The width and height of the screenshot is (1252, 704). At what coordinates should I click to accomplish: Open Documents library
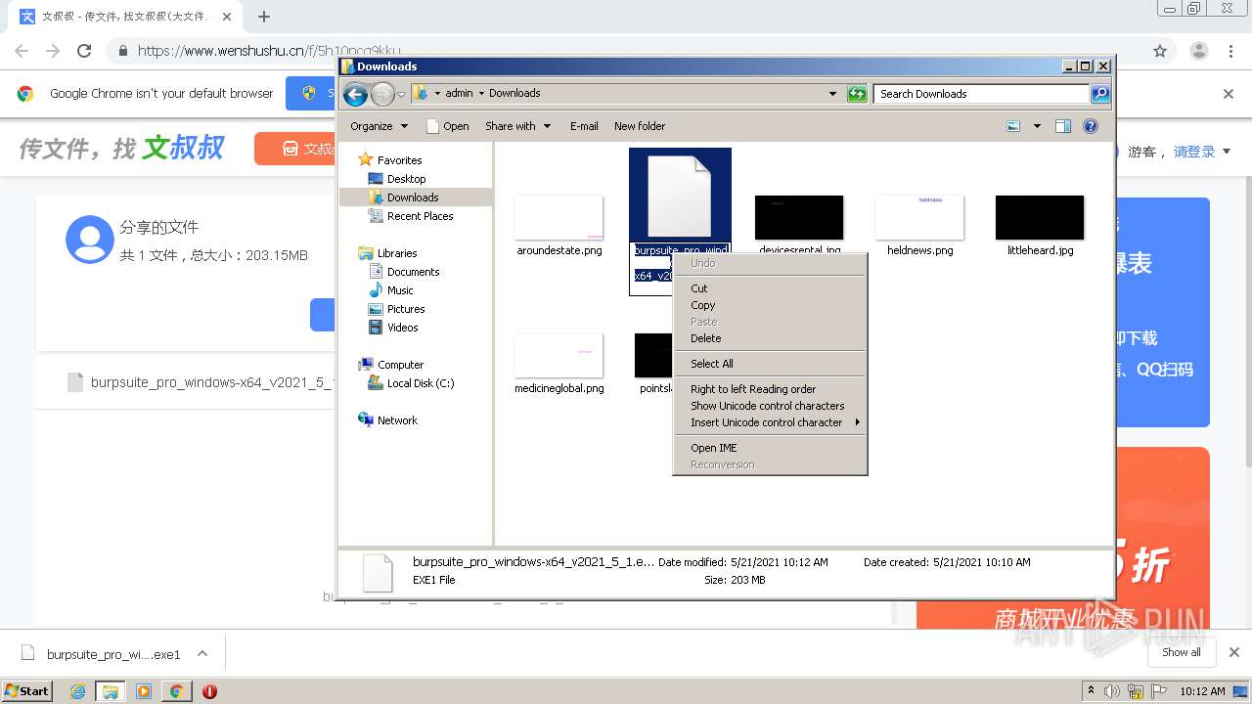tap(413, 272)
